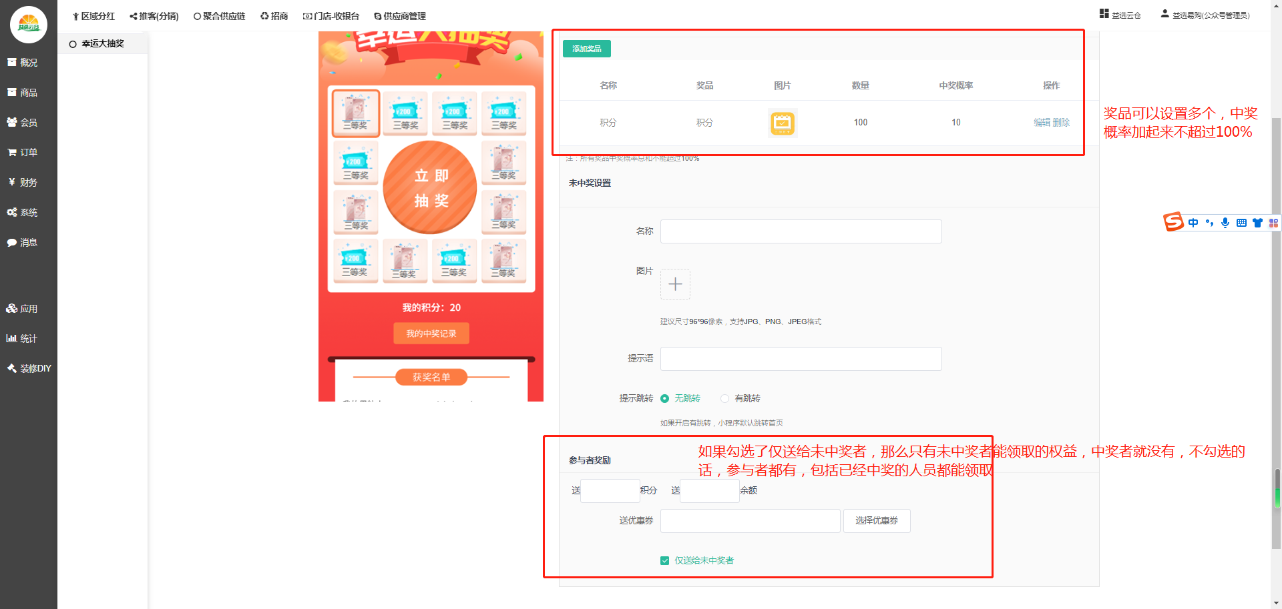Image resolution: width=1282 pixels, height=609 pixels.
Task: Click the 选择优惠券 button
Action: [876, 521]
